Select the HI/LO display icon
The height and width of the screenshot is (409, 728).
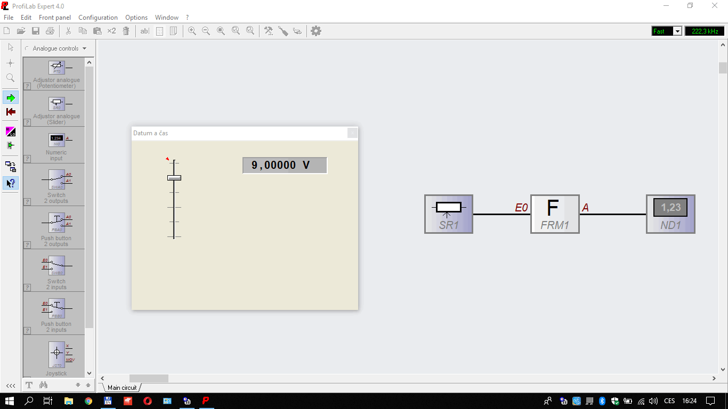11,132
